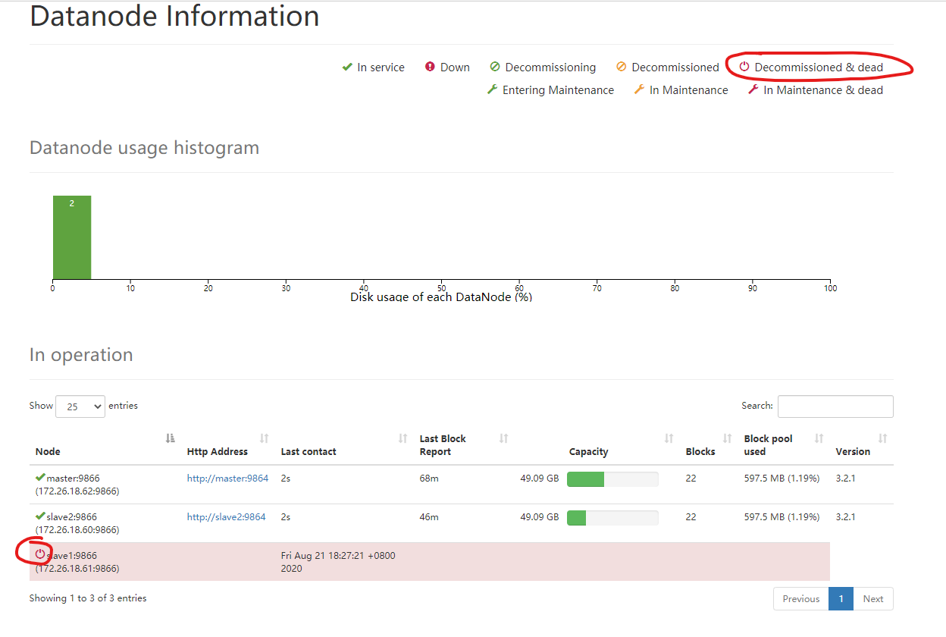The image size is (946, 637).
Task: Click the red Down legend icon
Action: click(x=430, y=67)
